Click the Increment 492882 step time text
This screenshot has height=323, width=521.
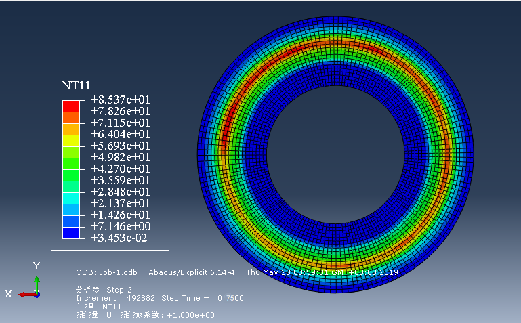[159, 298]
